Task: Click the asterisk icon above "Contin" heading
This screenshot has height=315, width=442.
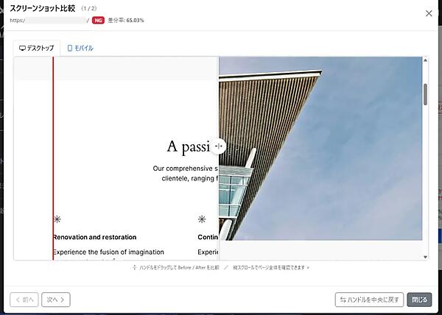Action: click(x=203, y=219)
